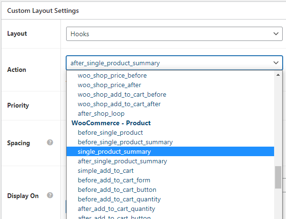Select before_add_to_cart_button option
286x219 pixels.
117,190
